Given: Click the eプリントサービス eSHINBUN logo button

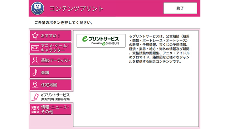Looking at the screenshot, I should (101, 40).
